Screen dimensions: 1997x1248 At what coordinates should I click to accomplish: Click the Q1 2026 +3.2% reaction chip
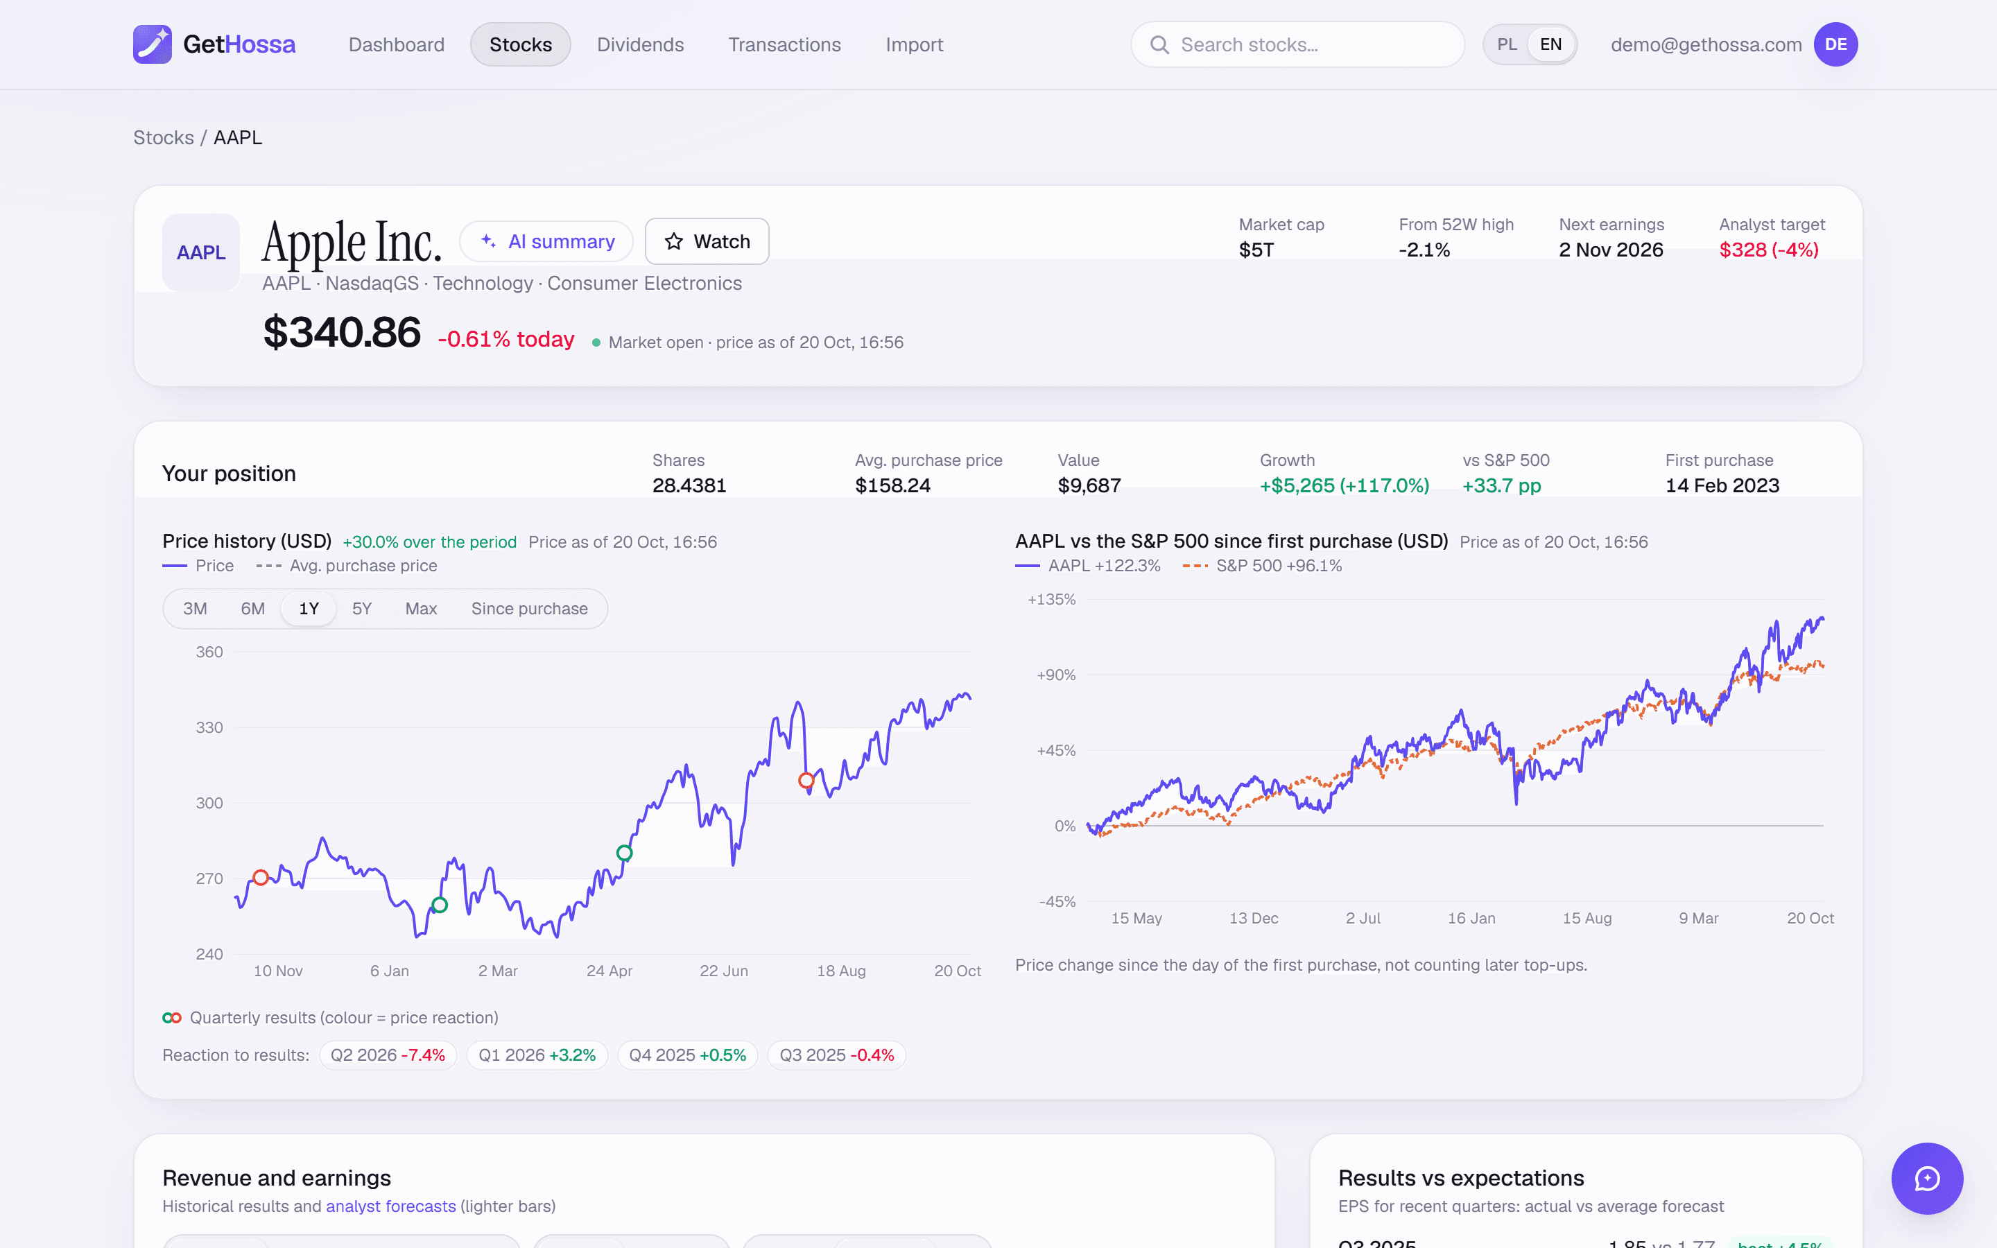537,1055
